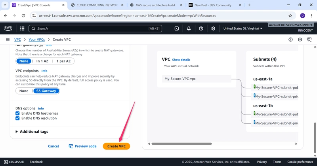Toggle the VPC side navigation hamburger menu

click(x=8, y=40)
